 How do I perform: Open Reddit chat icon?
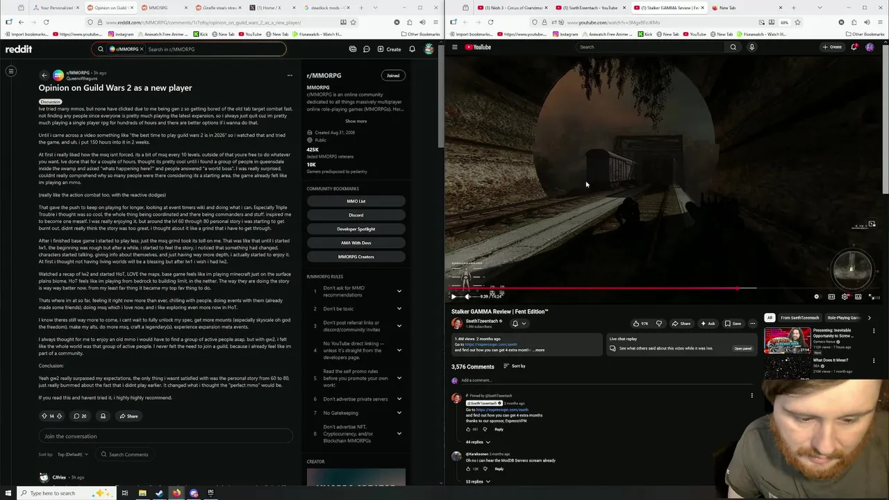(x=366, y=49)
